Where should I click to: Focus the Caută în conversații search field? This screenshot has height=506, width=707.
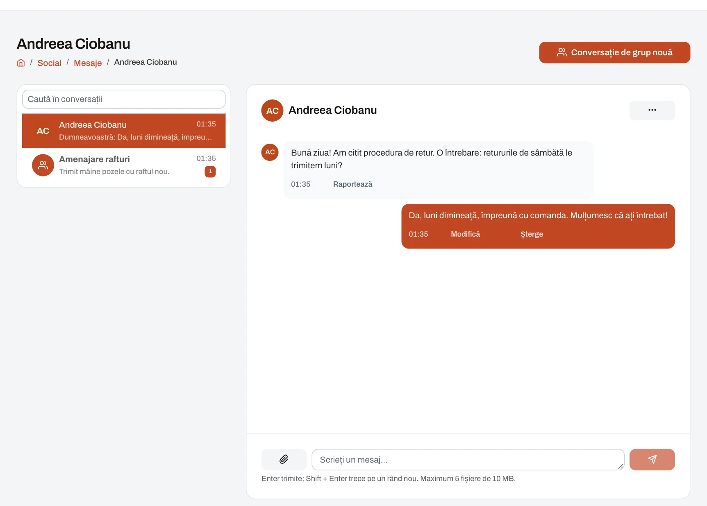point(124,99)
